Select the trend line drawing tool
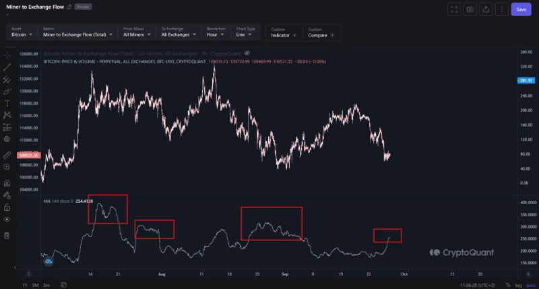Screen dimensions: 539x289 pos(7,67)
